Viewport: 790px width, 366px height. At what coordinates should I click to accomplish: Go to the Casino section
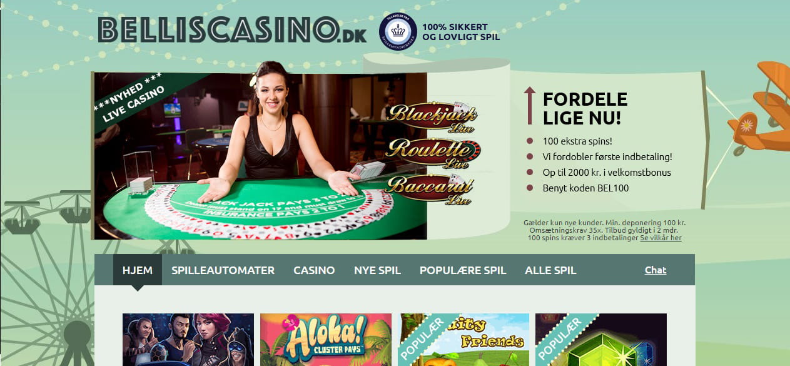coord(314,270)
